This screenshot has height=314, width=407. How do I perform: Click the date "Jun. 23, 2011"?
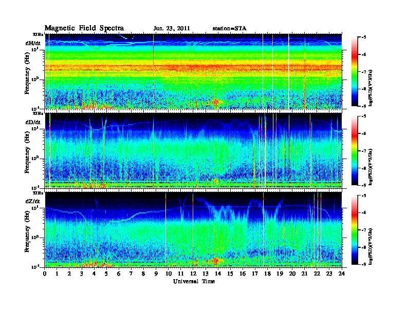tap(172, 29)
